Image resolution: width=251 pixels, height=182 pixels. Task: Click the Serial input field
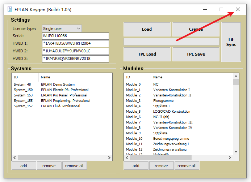(75, 36)
